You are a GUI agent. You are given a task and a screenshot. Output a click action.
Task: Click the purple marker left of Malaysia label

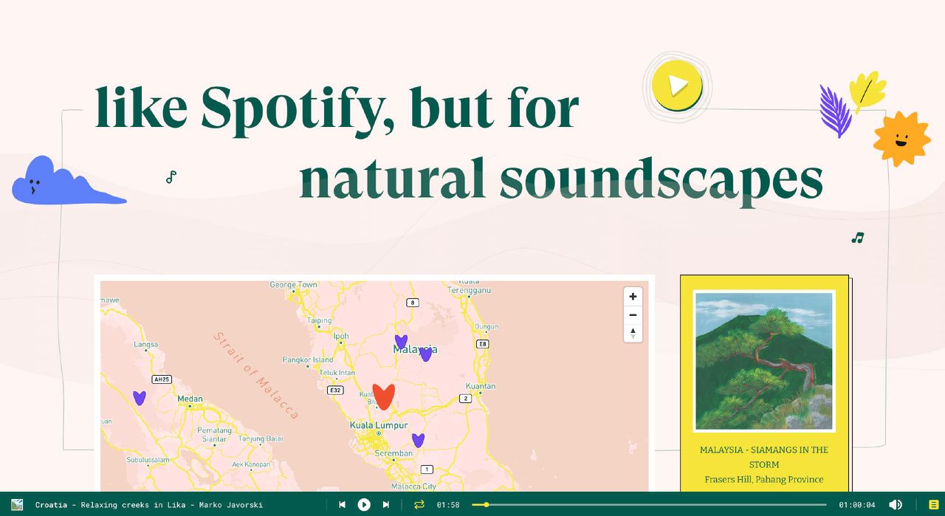[401, 342]
